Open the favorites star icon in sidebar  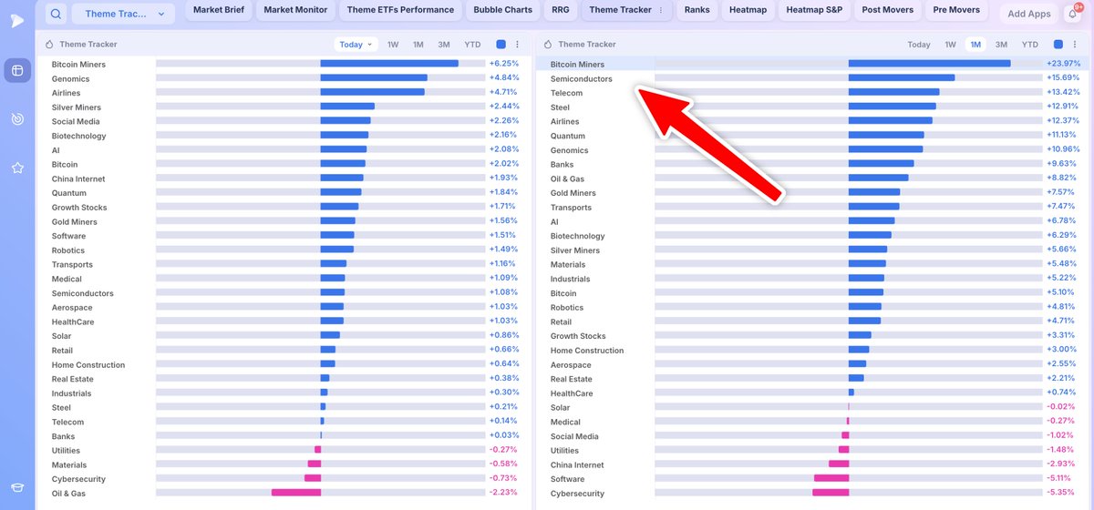[17, 168]
